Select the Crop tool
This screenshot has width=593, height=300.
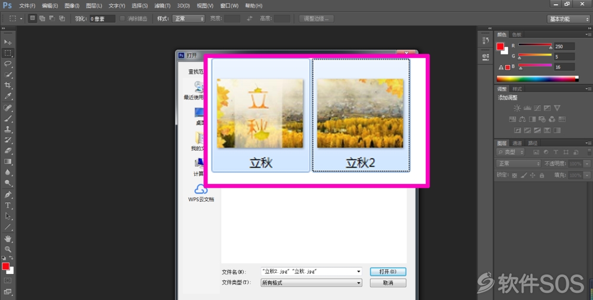click(8, 86)
